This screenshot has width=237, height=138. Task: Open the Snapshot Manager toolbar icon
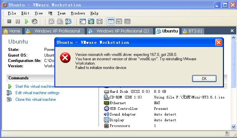click(x=68, y=21)
